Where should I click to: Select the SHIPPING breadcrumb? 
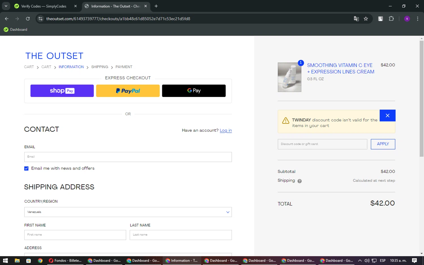tap(99, 67)
